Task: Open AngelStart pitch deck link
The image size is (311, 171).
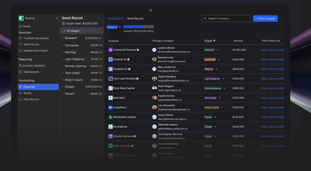Action: tap(272, 107)
